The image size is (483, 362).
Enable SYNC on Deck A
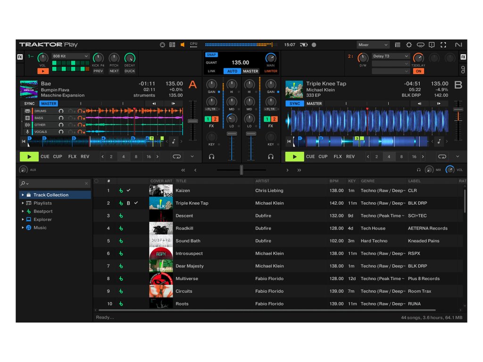point(30,104)
